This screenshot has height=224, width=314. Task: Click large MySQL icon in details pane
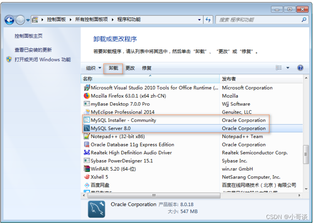click(x=96, y=209)
